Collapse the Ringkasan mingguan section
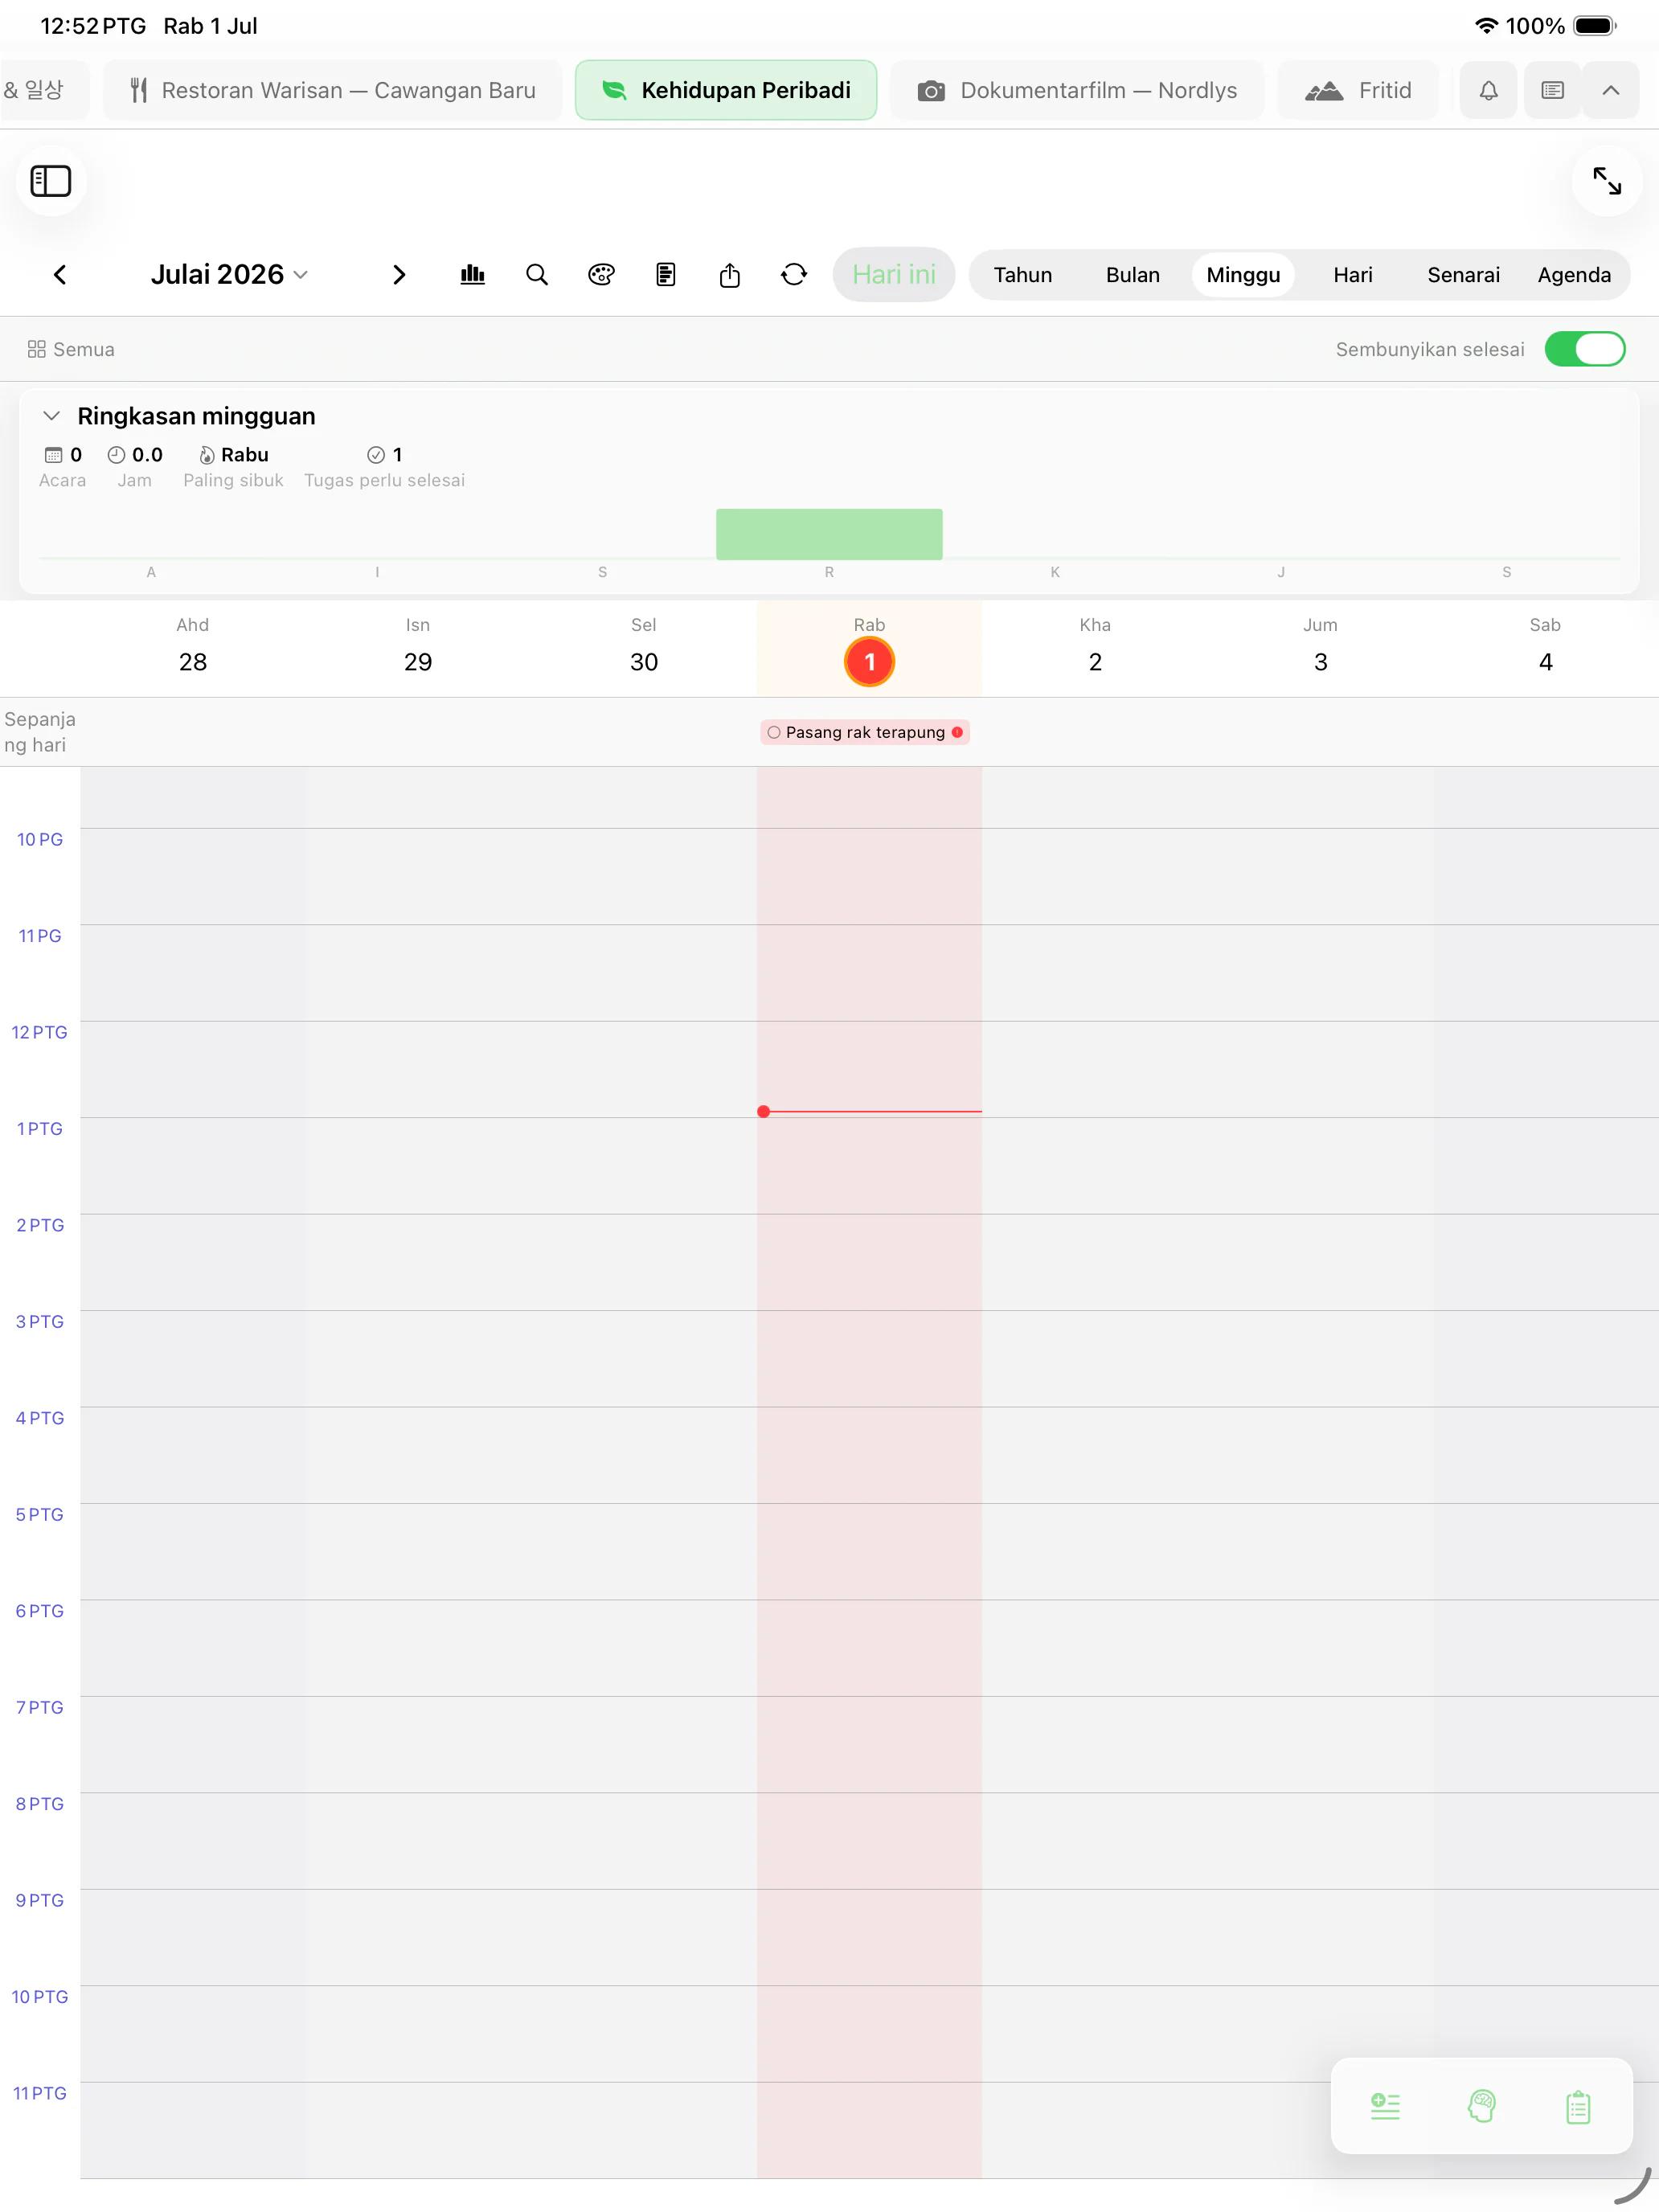Image resolution: width=1659 pixels, height=2212 pixels. [52, 416]
